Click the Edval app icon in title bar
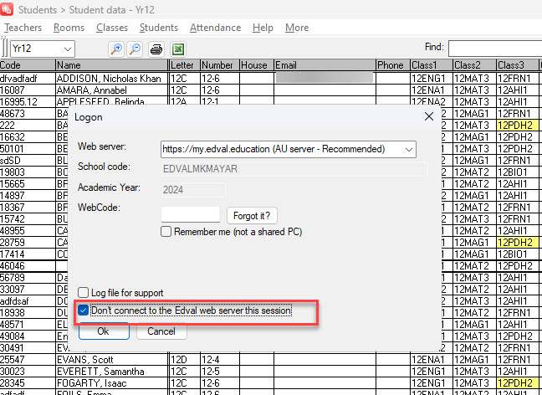Viewport: 542px width, 395px height. [7, 8]
